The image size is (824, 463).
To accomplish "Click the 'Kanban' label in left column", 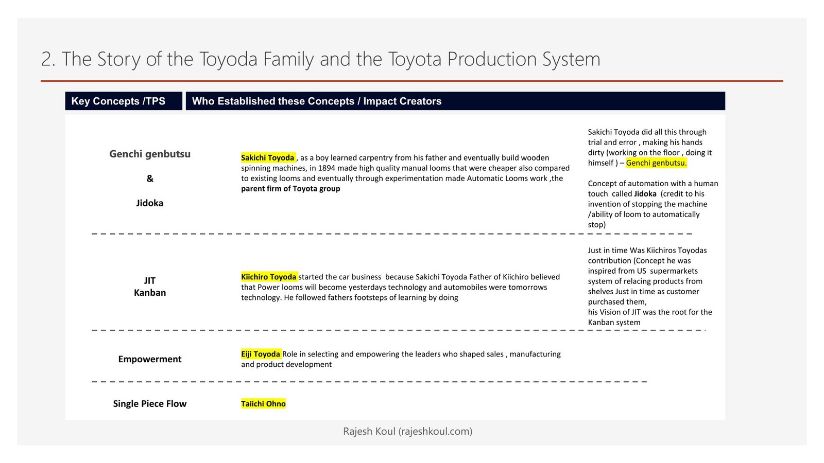I will (150, 292).
